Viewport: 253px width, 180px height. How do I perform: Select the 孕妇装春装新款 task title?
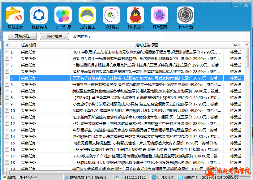[x=147, y=123]
